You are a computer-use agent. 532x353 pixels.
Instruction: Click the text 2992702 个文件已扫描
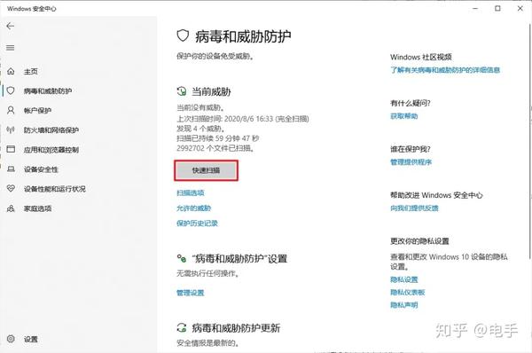(215, 148)
